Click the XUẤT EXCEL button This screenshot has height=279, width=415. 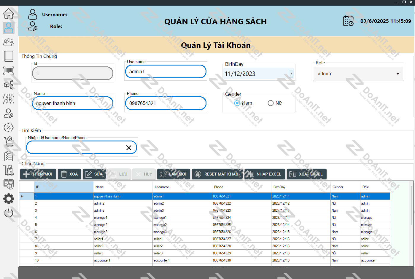(x=306, y=174)
